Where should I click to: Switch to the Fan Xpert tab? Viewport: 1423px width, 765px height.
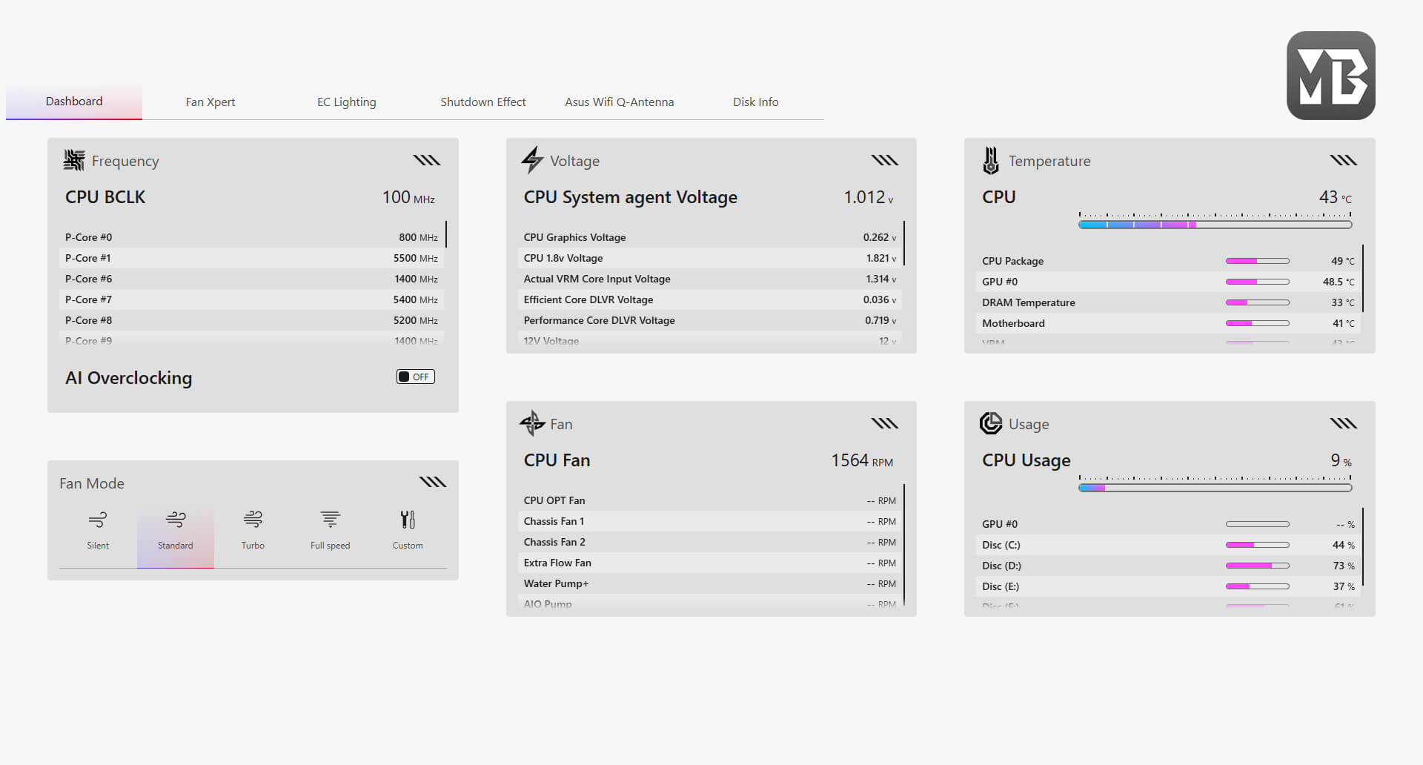point(210,102)
